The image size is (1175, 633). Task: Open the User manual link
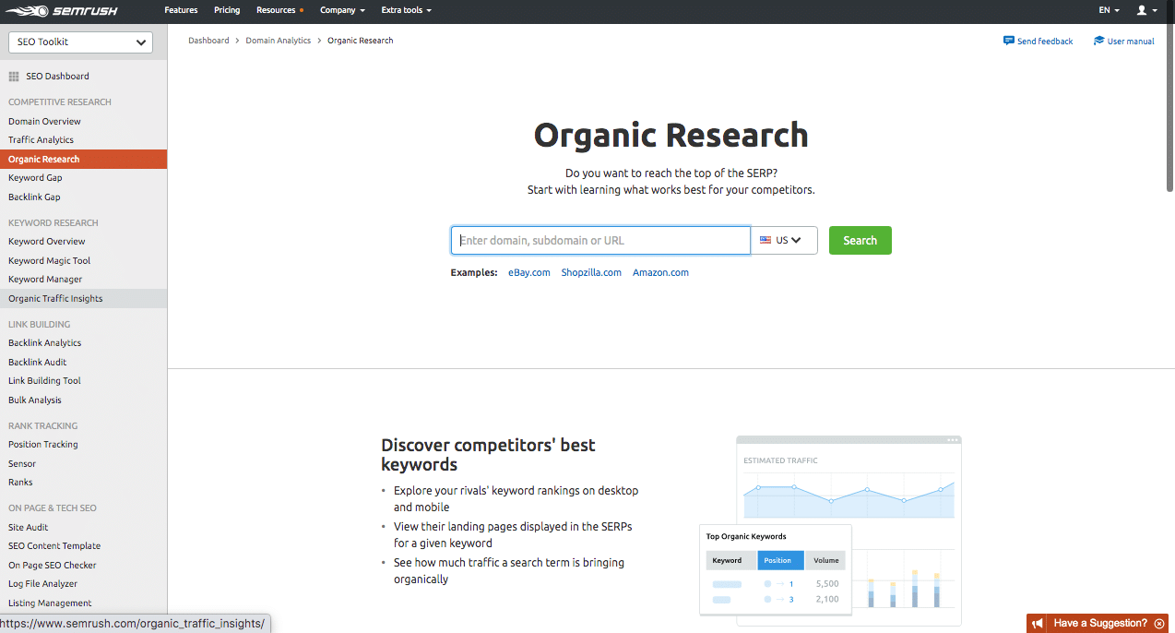click(x=1131, y=41)
